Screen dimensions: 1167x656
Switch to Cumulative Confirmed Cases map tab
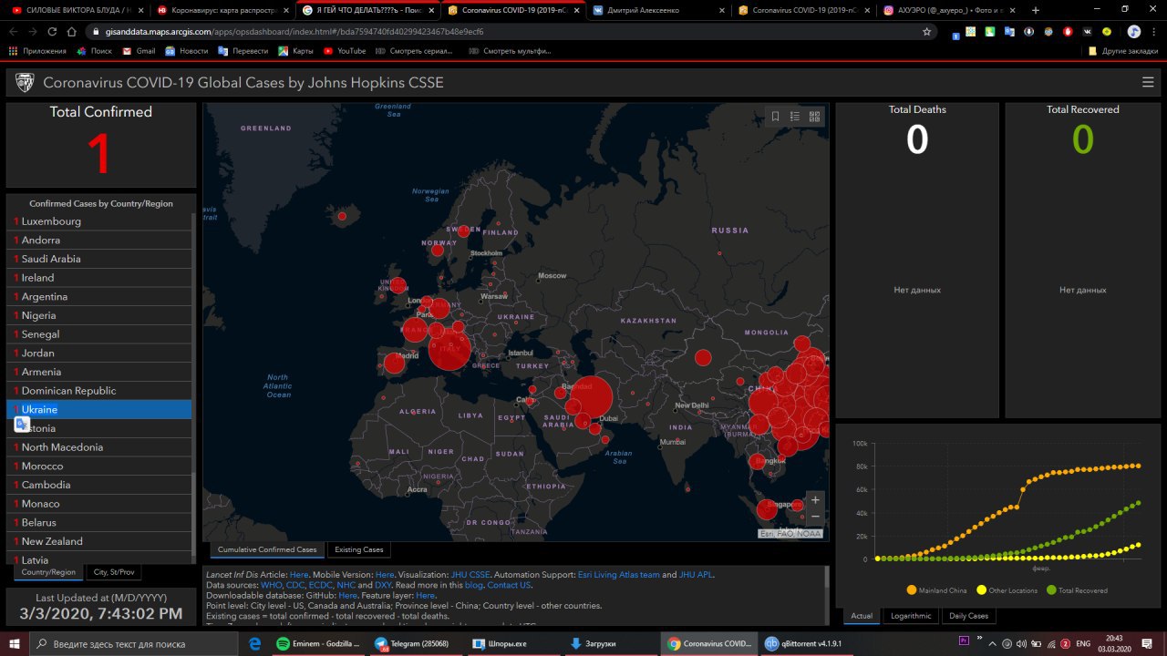267,549
